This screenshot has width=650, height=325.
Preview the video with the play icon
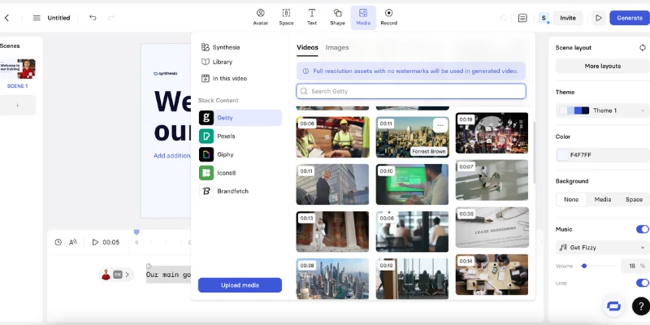[x=599, y=18]
